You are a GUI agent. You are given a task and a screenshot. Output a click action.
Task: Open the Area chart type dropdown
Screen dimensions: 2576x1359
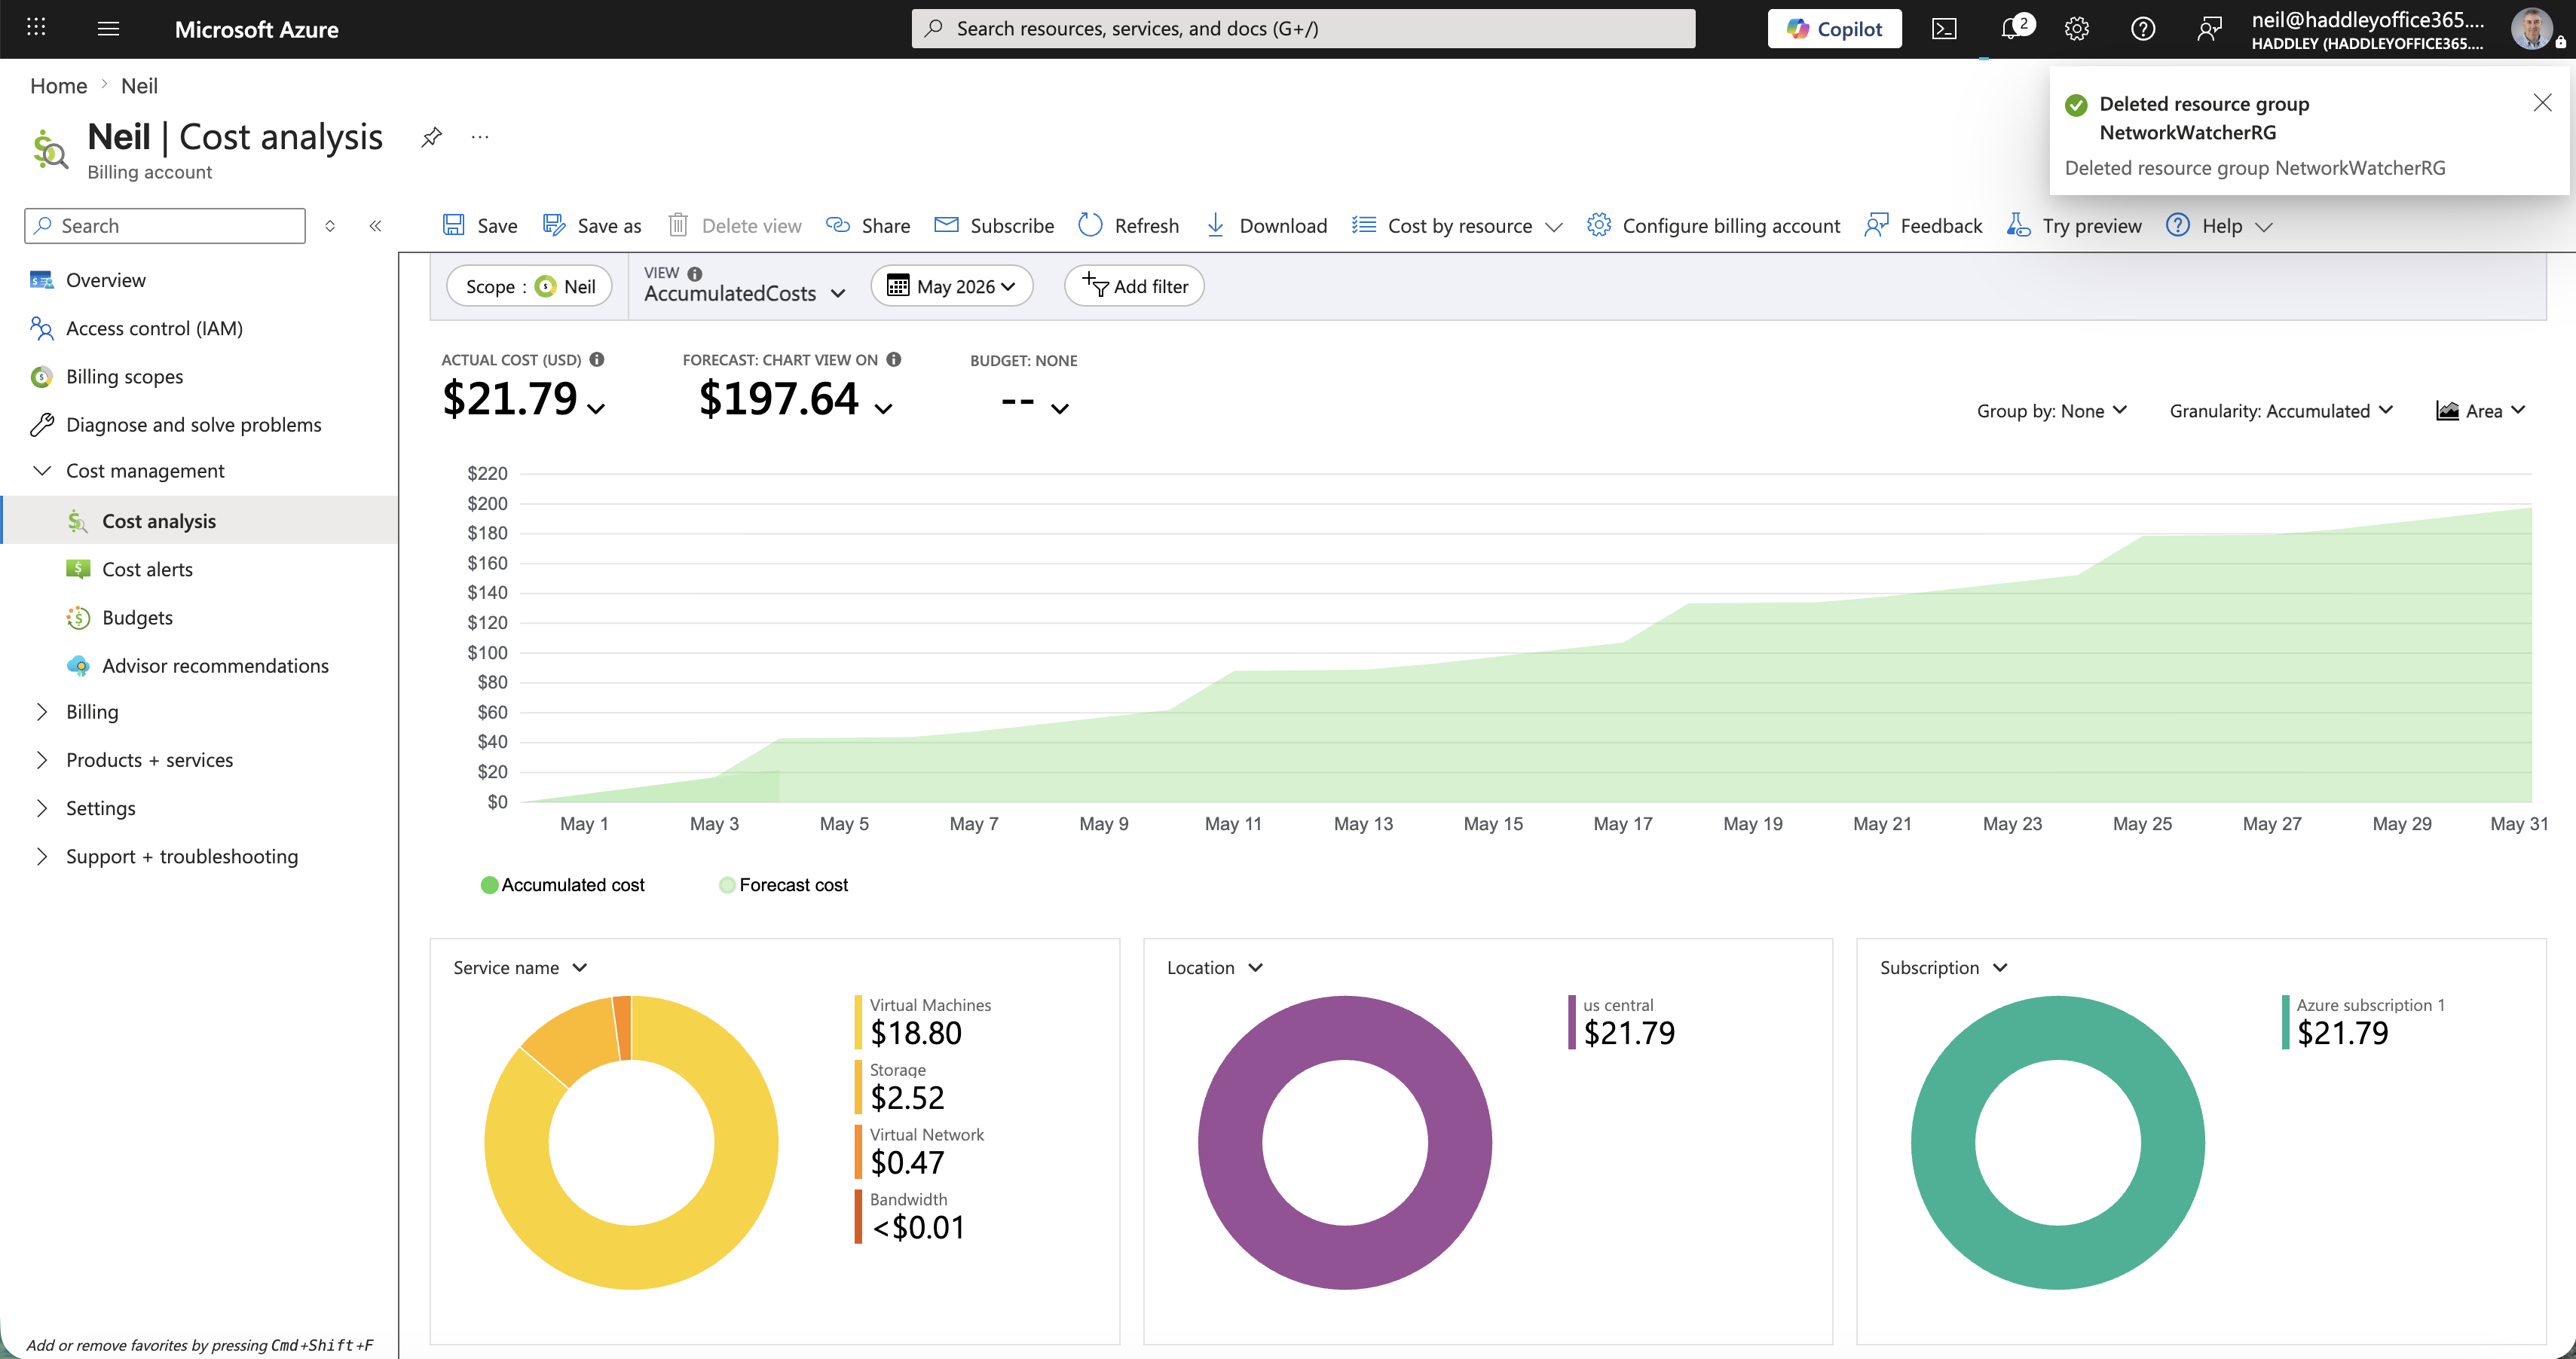2480,411
